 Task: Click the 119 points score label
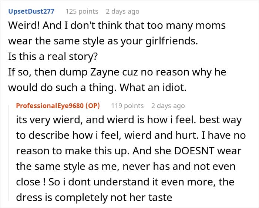click(127, 106)
